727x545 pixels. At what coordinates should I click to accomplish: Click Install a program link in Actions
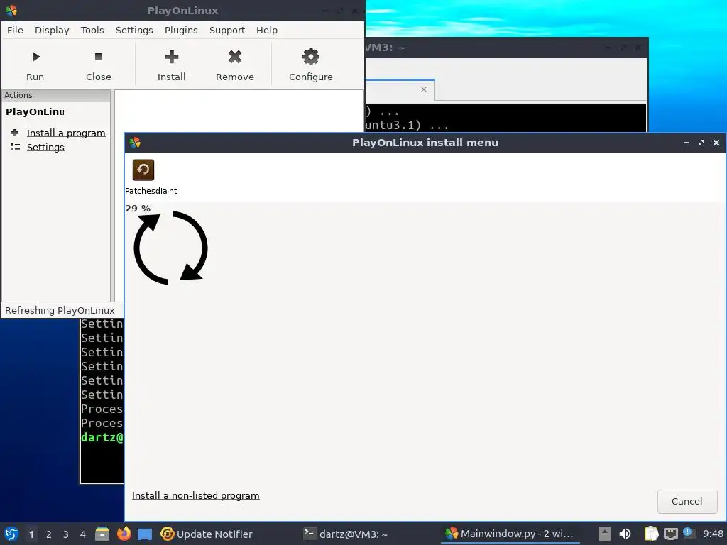coord(66,133)
